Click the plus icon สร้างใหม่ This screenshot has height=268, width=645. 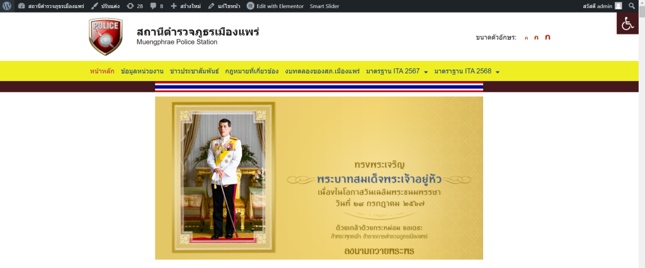click(174, 6)
